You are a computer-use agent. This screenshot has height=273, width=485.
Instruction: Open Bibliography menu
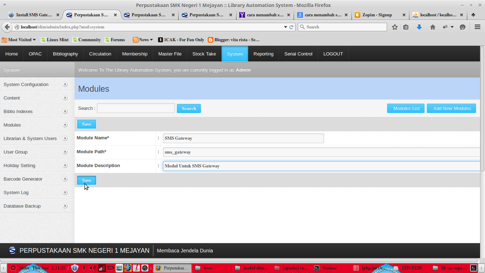[x=65, y=54]
